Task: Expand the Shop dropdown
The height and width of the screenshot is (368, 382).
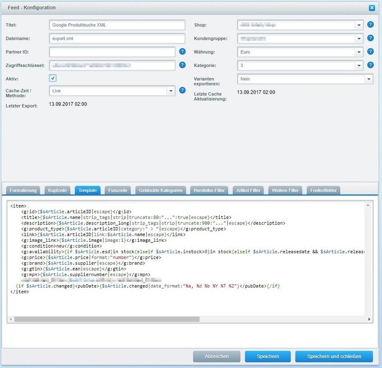Action: click(x=359, y=25)
